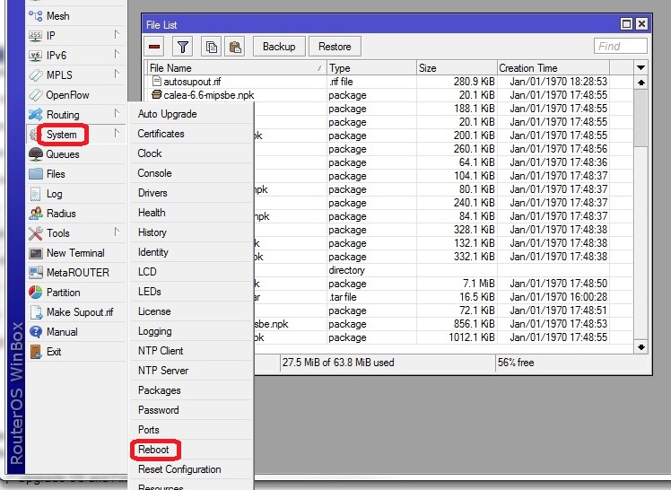
Task: Click the red Remove file icon
Action: 155,46
